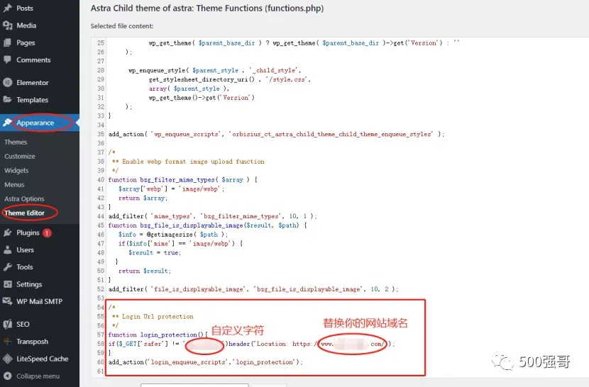Click line 57 function login_protection

tap(158, 335)
